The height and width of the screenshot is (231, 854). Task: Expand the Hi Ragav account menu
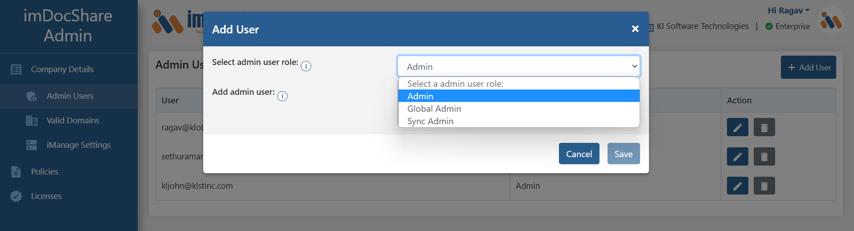click(788, 11)
